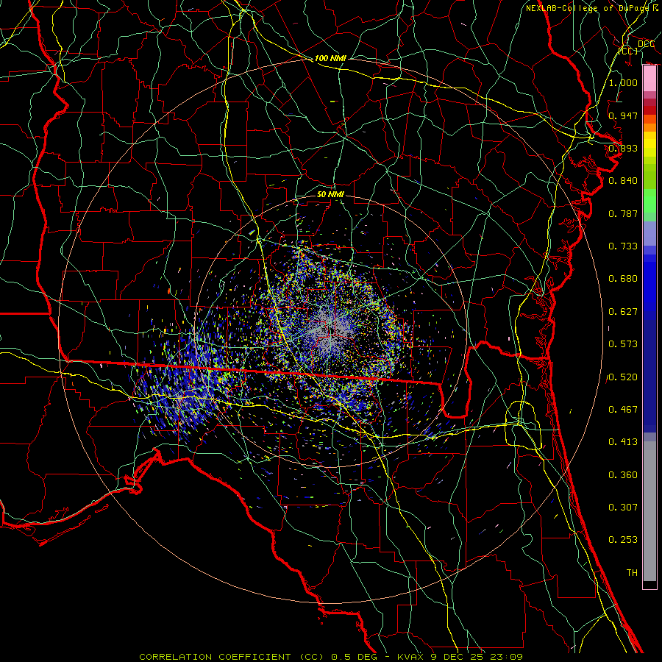This screenshot has width=662, height=662.
Task: Click the 0.360 scale value
Action: coord(623,475)
